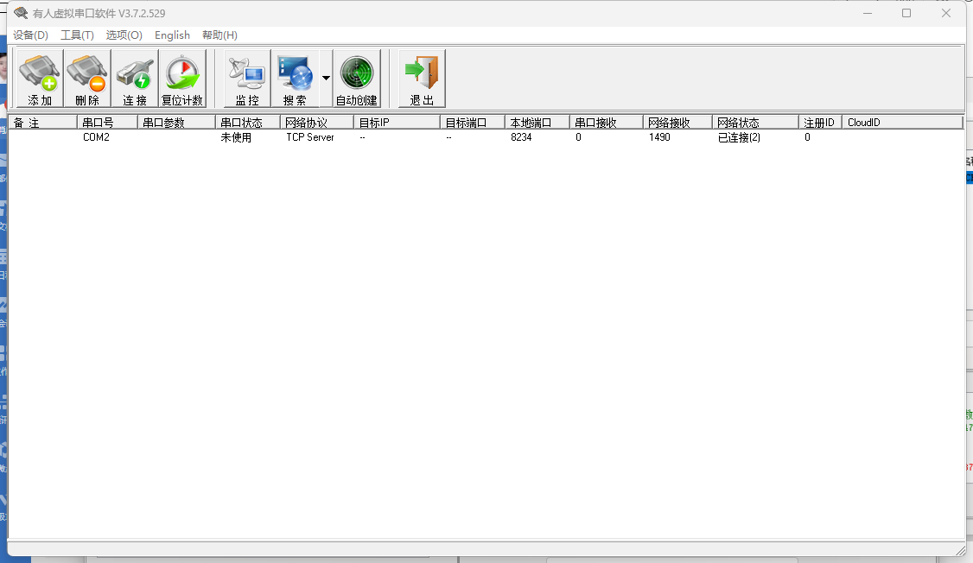973x563 pixels.
Task: Open the 选项(O) menu
Action: [x=124, y=35]
